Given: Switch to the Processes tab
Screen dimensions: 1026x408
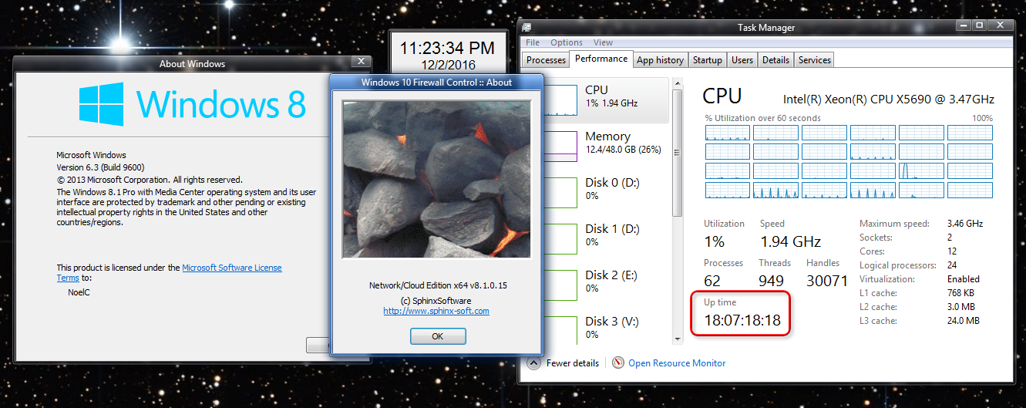Looking at the screenshot, I should pos(547,59).
